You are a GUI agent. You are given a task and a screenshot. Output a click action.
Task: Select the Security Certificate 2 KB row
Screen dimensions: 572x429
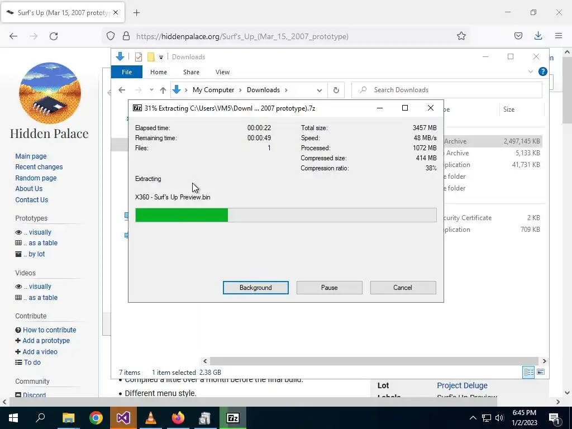click(493, 218)
